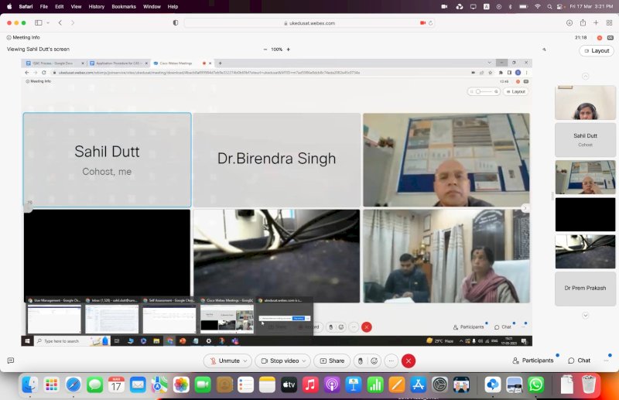Viewport: 619px width, 400px height.
Task: Open the View menu
Action: point(76,6)
